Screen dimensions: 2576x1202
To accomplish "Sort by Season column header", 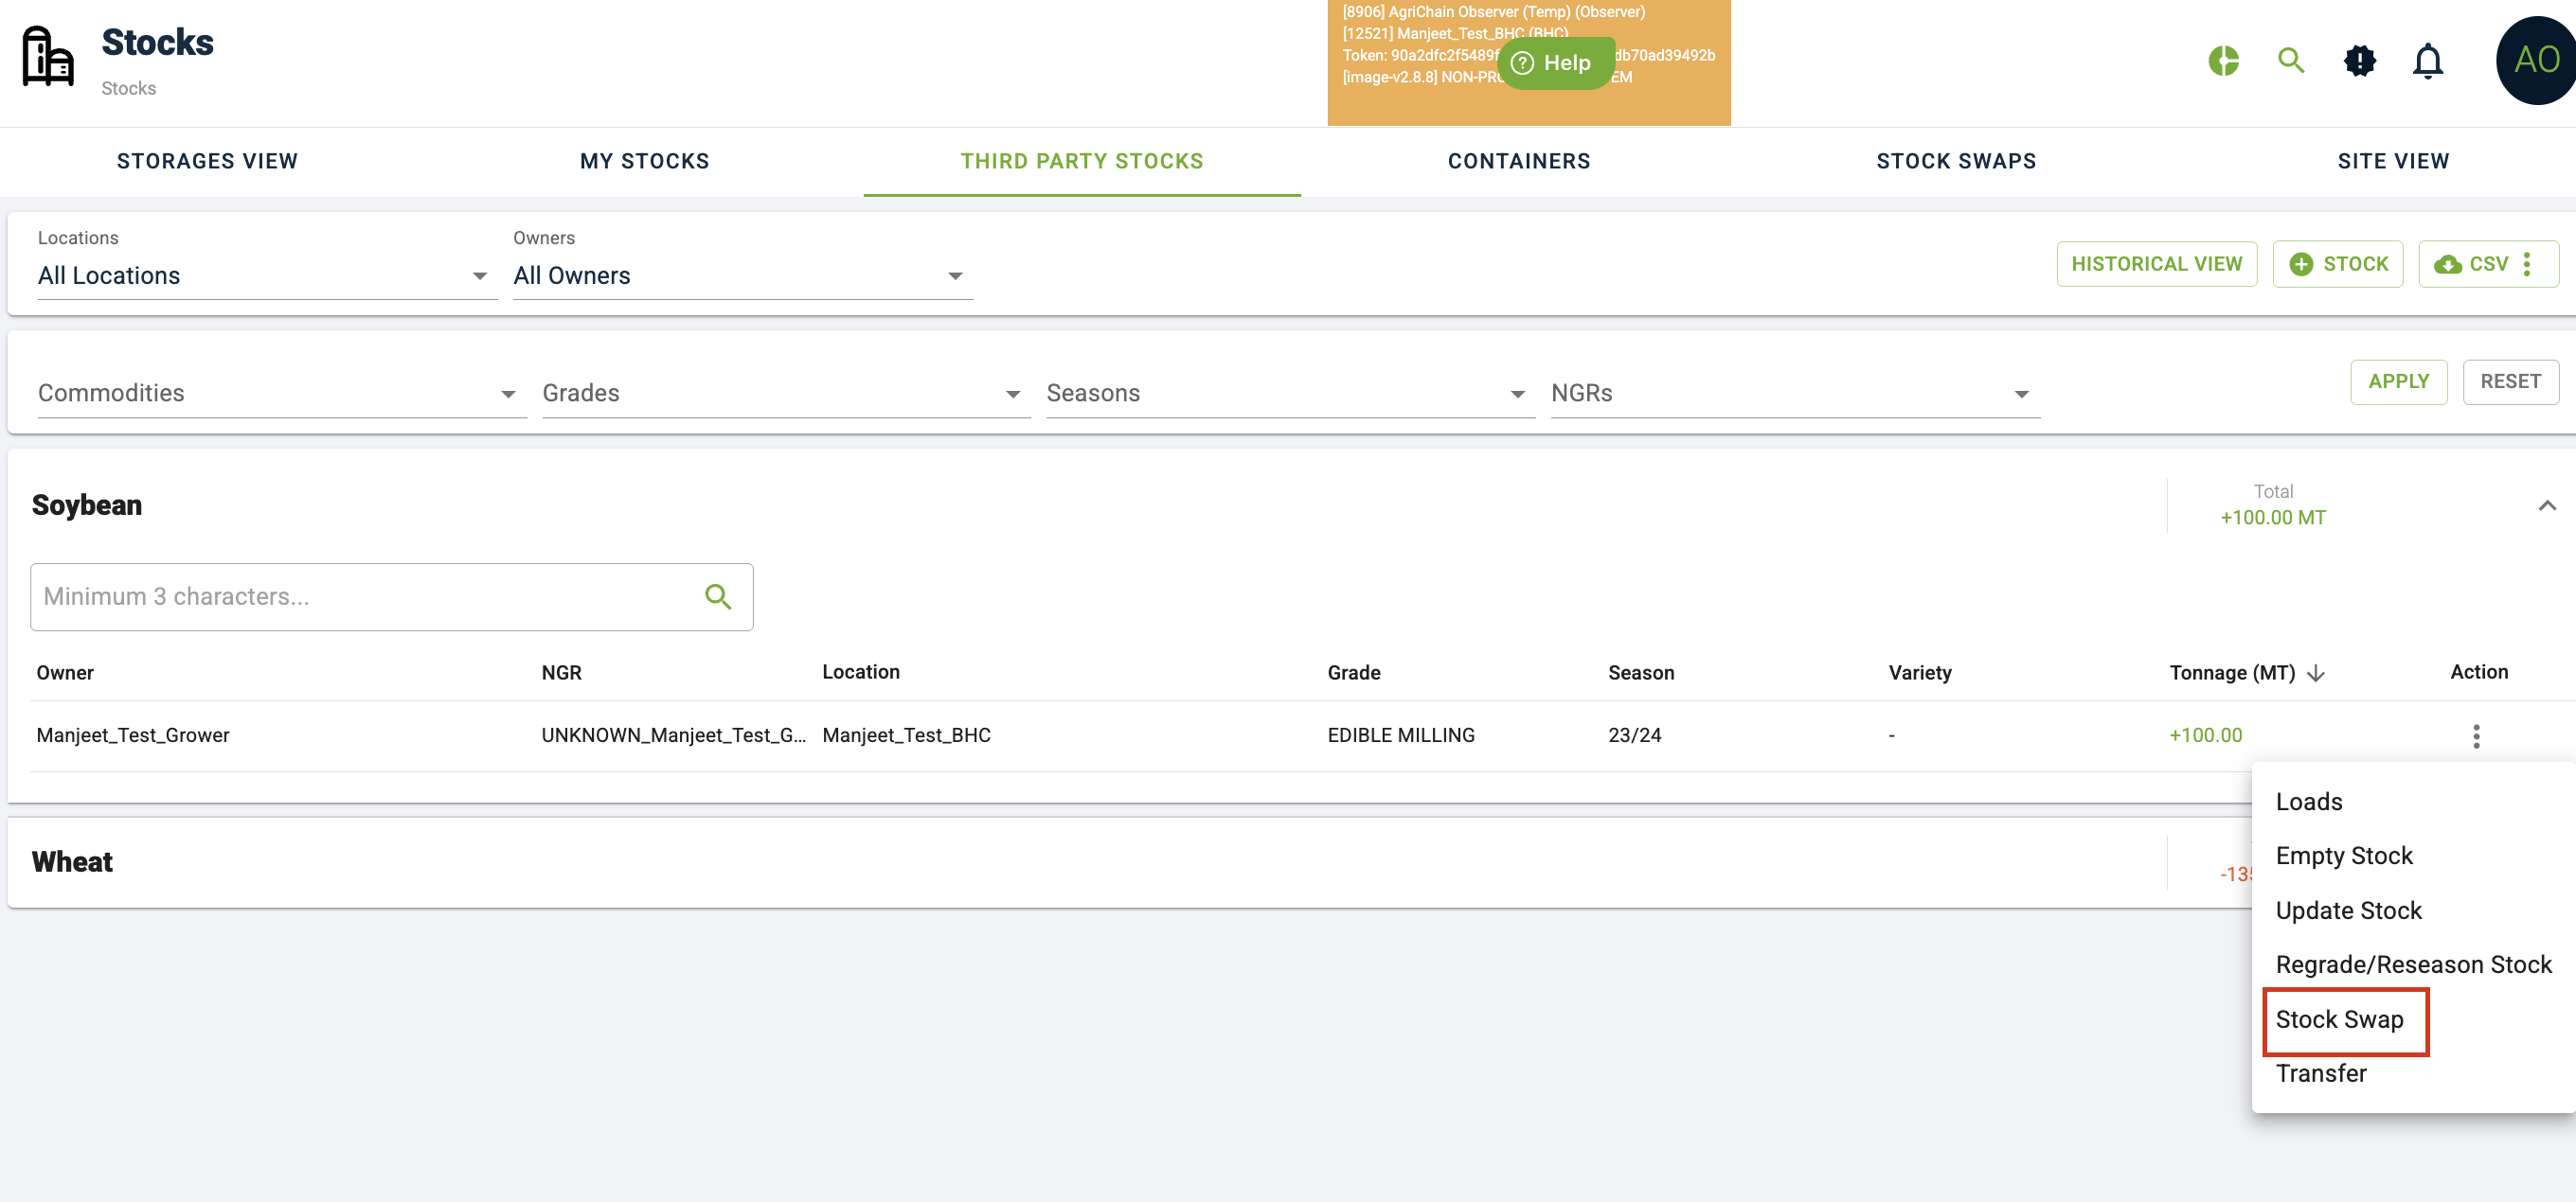I will point(1640,672).
